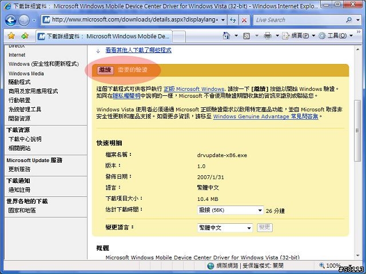Click the 變更 change button
The image size is (366, 274).
click(265, 227)
